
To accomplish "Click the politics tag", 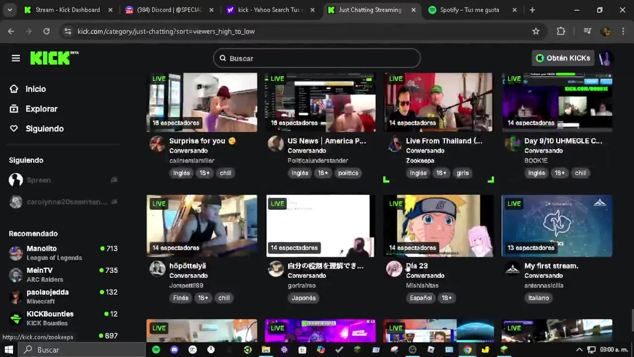I will [348, 173].
